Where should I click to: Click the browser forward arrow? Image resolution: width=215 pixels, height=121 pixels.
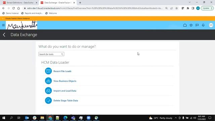point(8,8)
